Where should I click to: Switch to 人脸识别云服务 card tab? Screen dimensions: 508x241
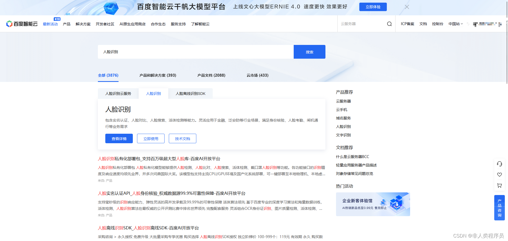(x=118, y=94)
